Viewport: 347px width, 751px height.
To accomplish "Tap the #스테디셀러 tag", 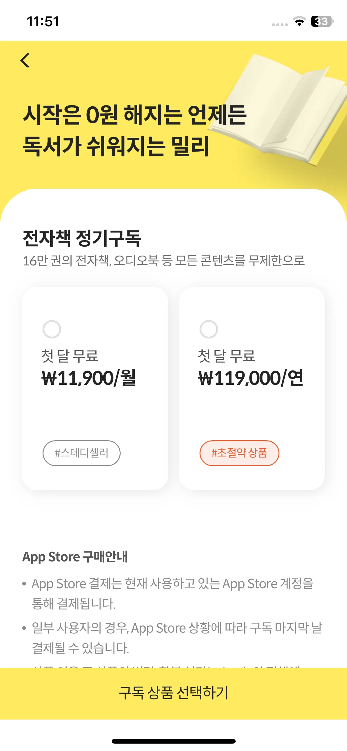I will (81, 453).
